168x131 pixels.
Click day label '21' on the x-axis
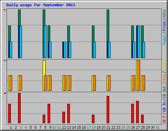[x=108, y=127]
